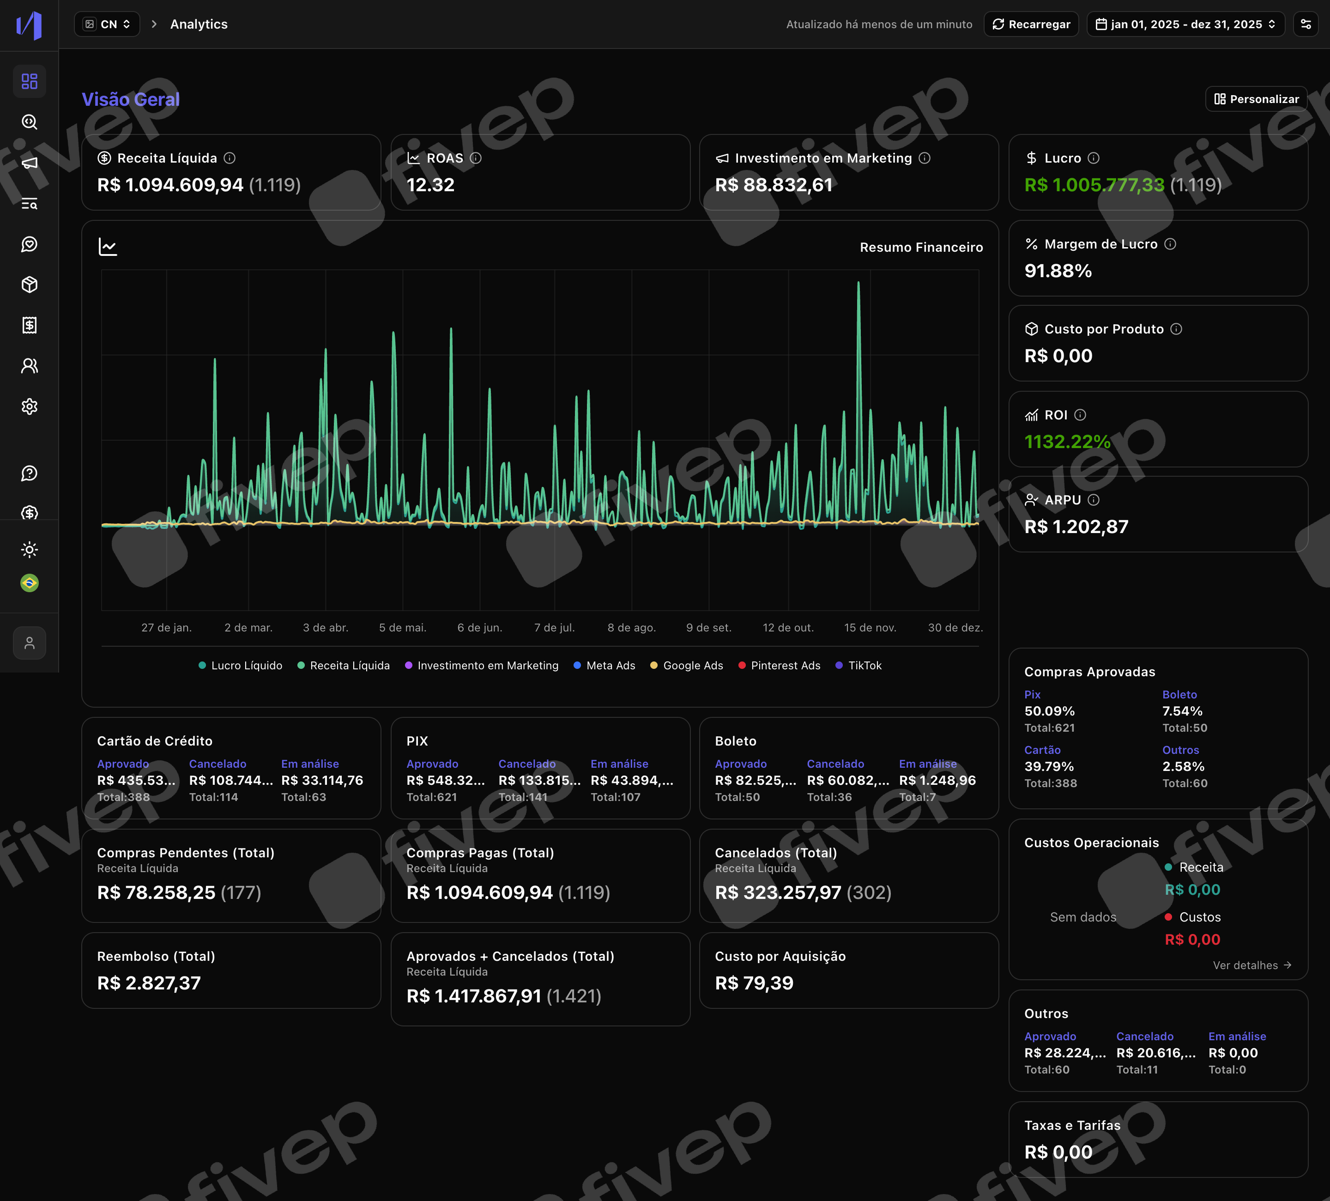This screenshot has height=1201, width=1330.
Task: Toggle Investimento em Marketing legend series
Action: coord(482,666)
